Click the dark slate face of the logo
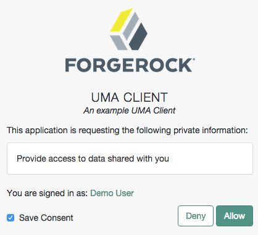Viewport: 258px width, 235px height. pos(138,36)
